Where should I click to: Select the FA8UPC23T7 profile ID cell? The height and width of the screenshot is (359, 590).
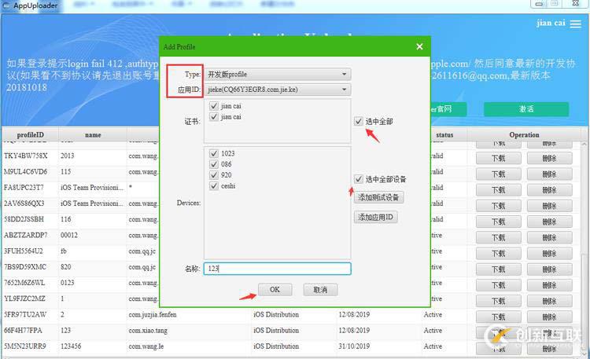coord(30,187)
